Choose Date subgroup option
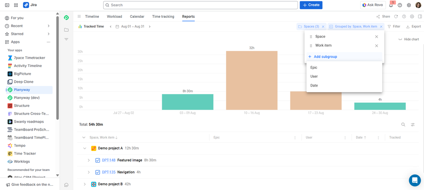Image resolution: width=424 pixels, height=190 pixels. point(344,85)
